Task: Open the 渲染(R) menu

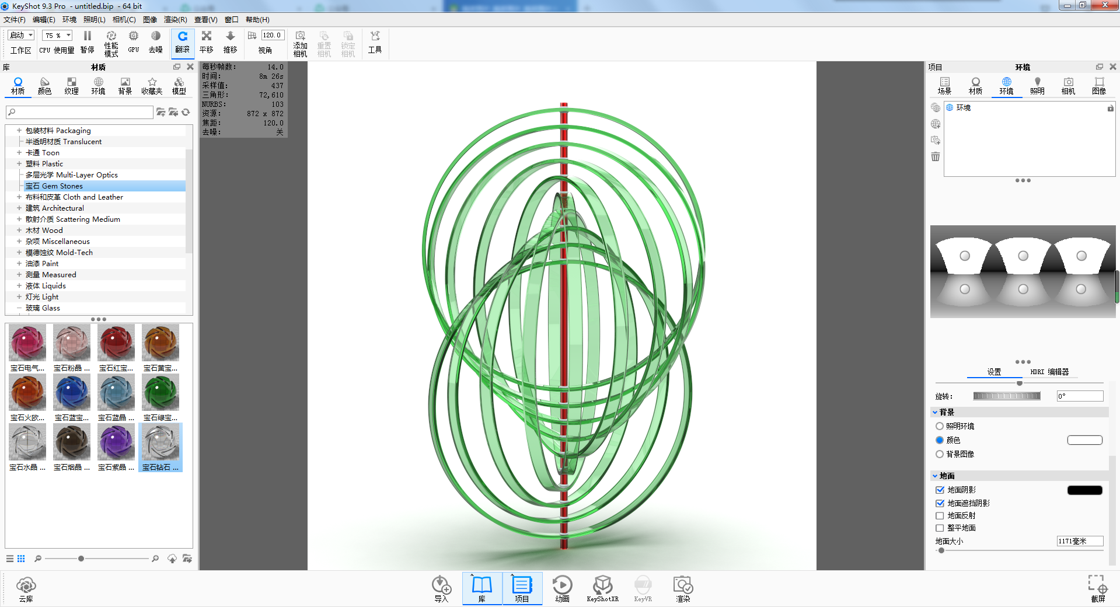Action: pos(176,19)
